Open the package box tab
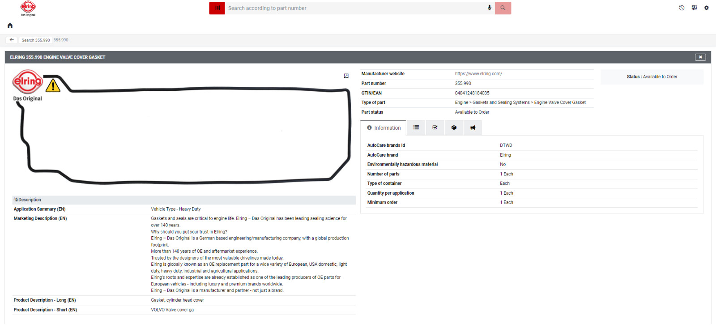Screen dimensions: 716x328 [x=454, y=128]
